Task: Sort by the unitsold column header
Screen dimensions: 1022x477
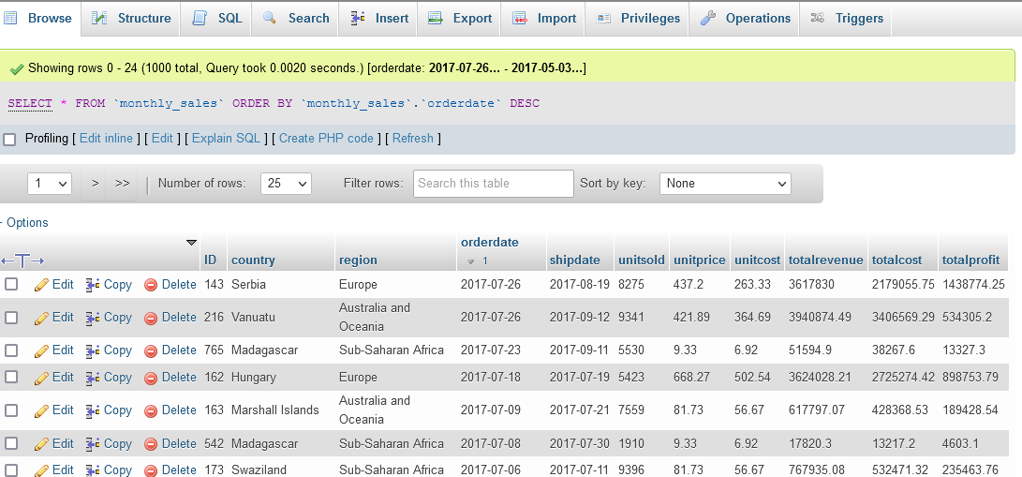Action: tap(642, 261)
